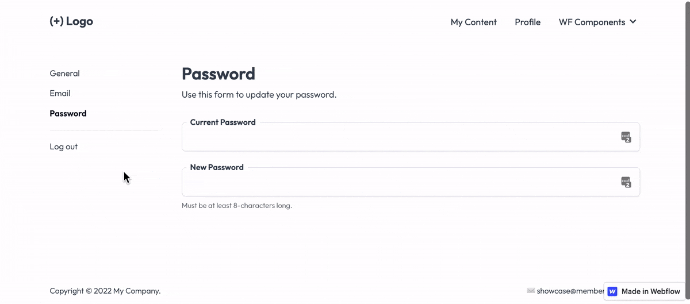Open My Content in the top navigation
Viewport: 690px width, 304px height.
473,22
